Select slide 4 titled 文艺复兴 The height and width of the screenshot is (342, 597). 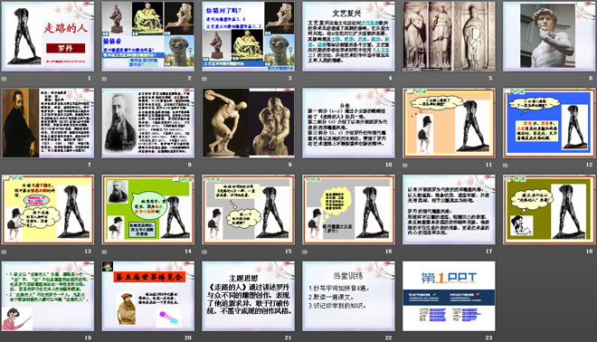[348, 36]
